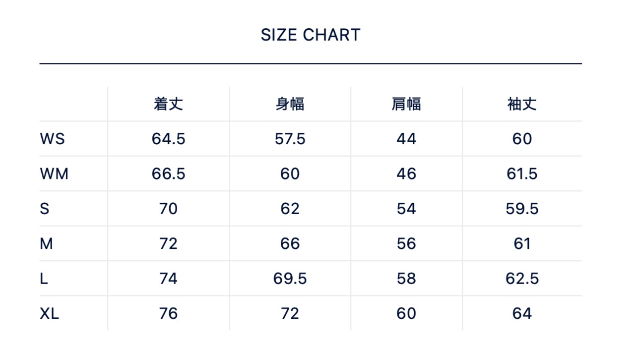Screen dimensions: 635x347
Task: Select the WM size row label
Action: point(54,174)
